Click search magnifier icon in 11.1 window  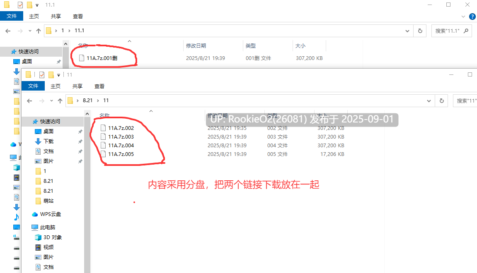tap(466, 31)
